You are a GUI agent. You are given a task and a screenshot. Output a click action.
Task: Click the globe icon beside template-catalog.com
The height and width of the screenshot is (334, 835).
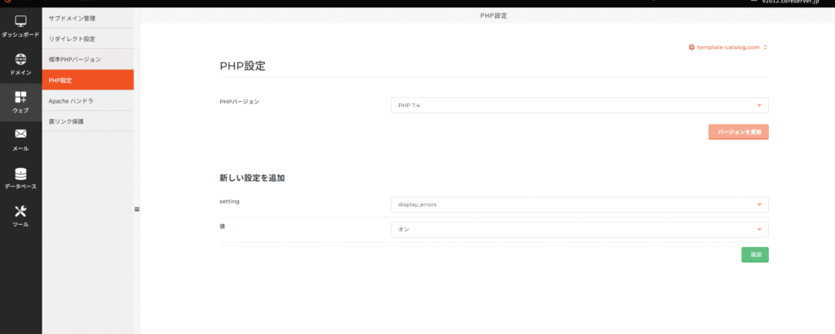point(691,47)
